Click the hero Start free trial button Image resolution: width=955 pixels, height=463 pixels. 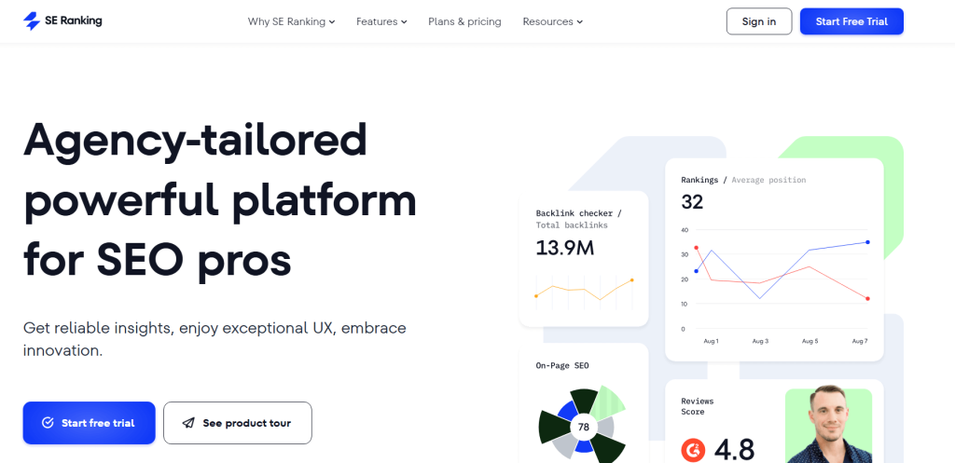click(89, 423)
